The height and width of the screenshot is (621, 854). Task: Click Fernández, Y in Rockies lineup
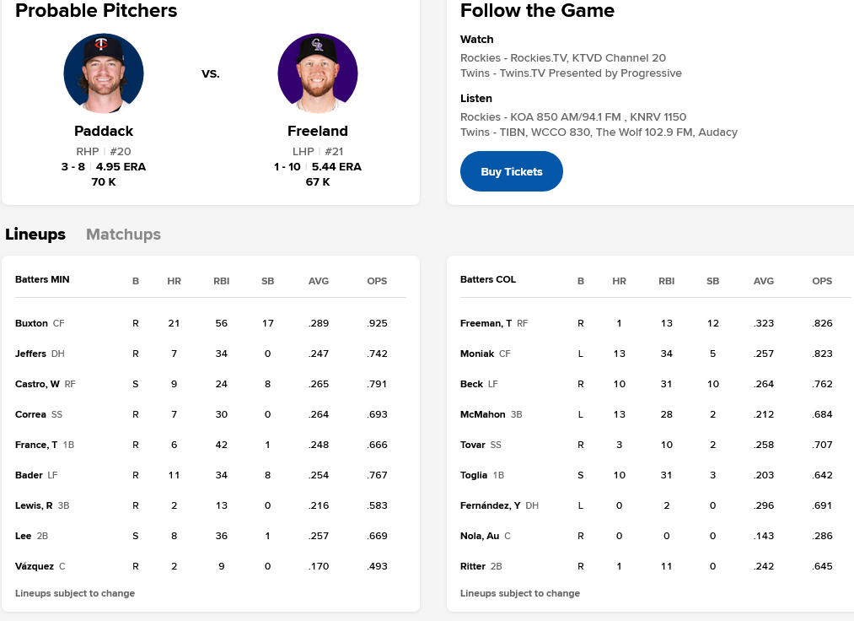point(490,505)
